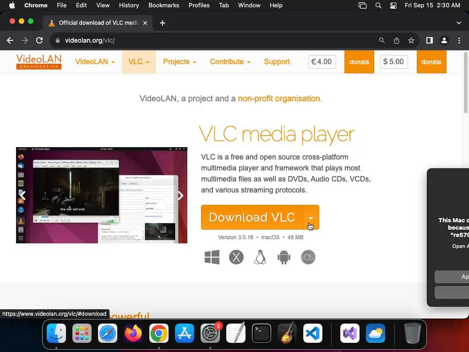Expand the Projects navigation dropdown
This screenshot has width=469, height=352.
(180, 62)
